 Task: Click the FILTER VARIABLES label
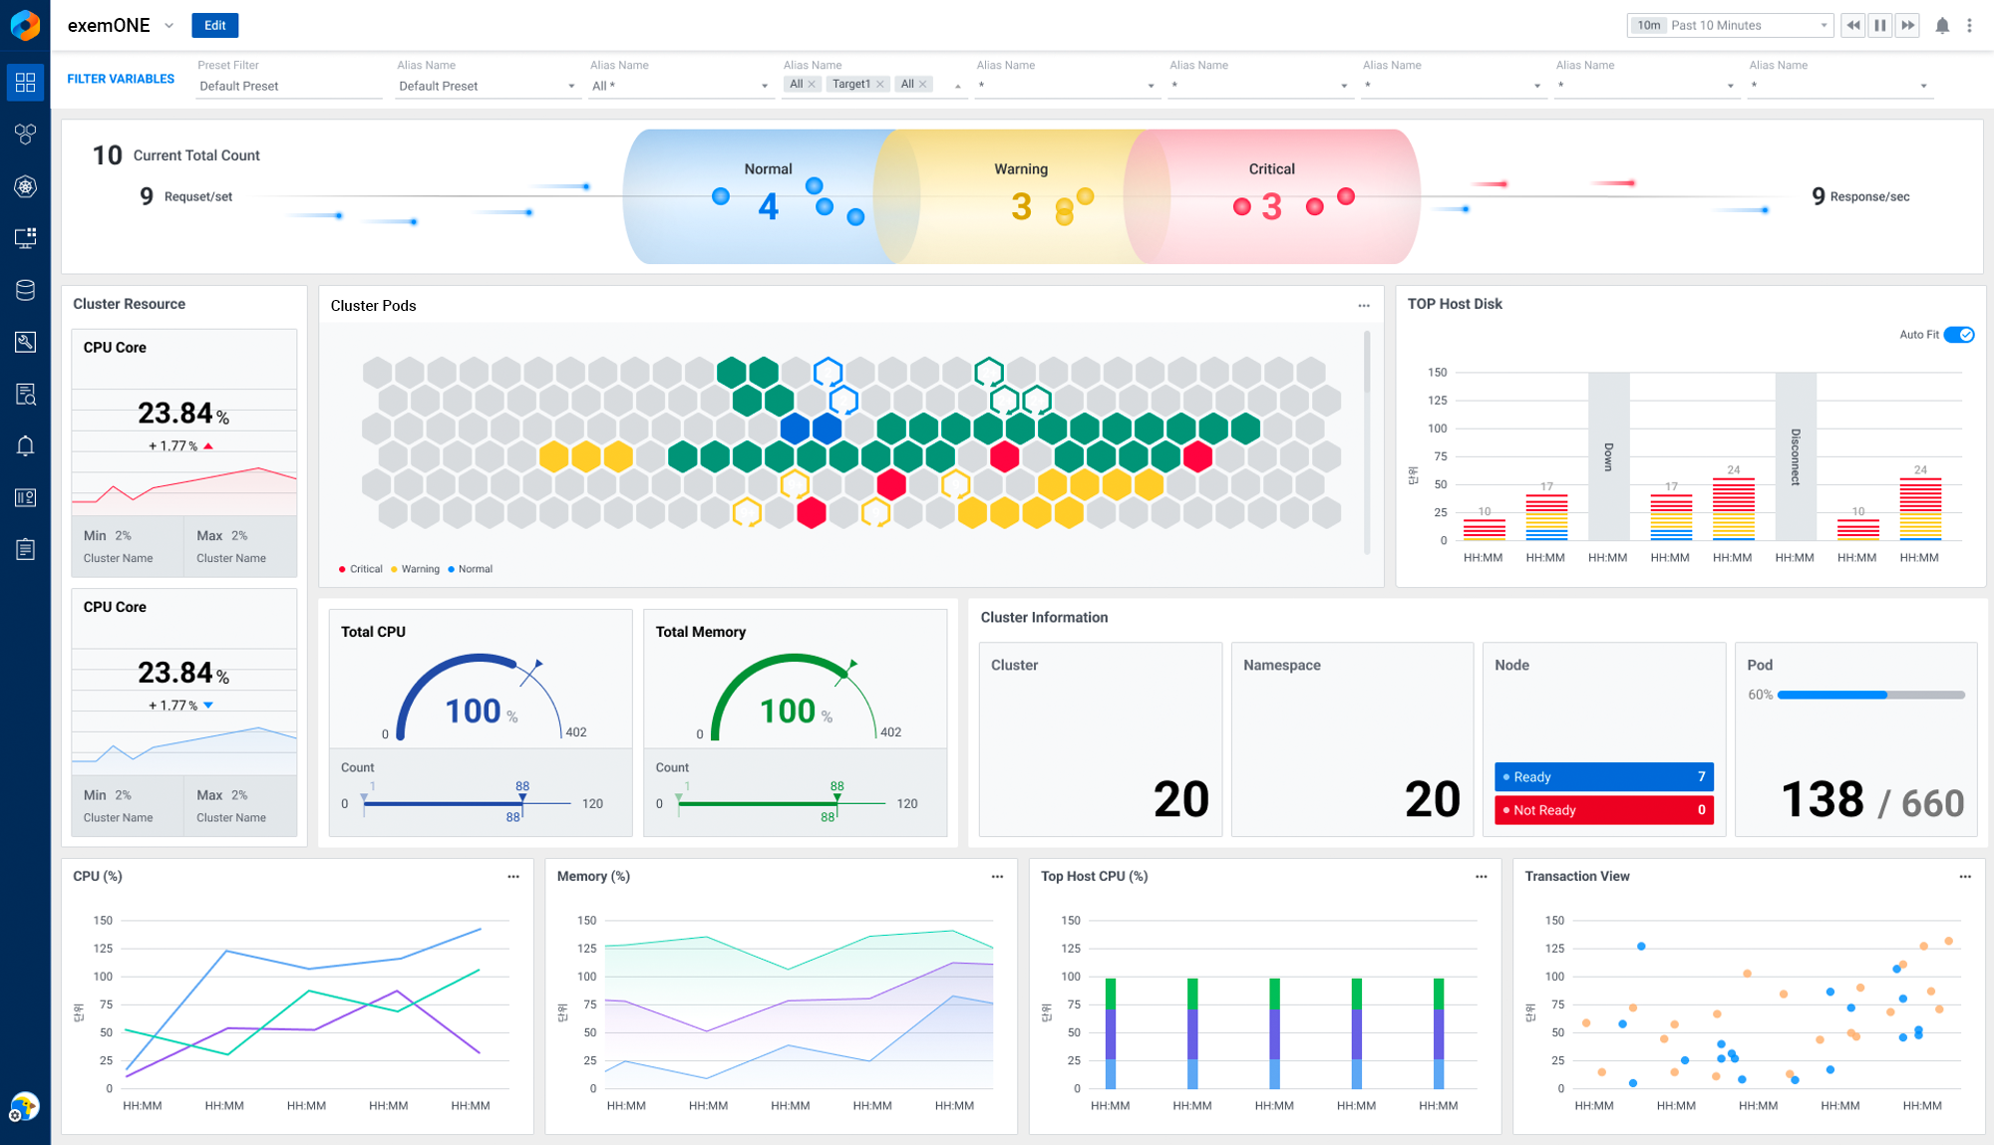(x=121, y=79)
